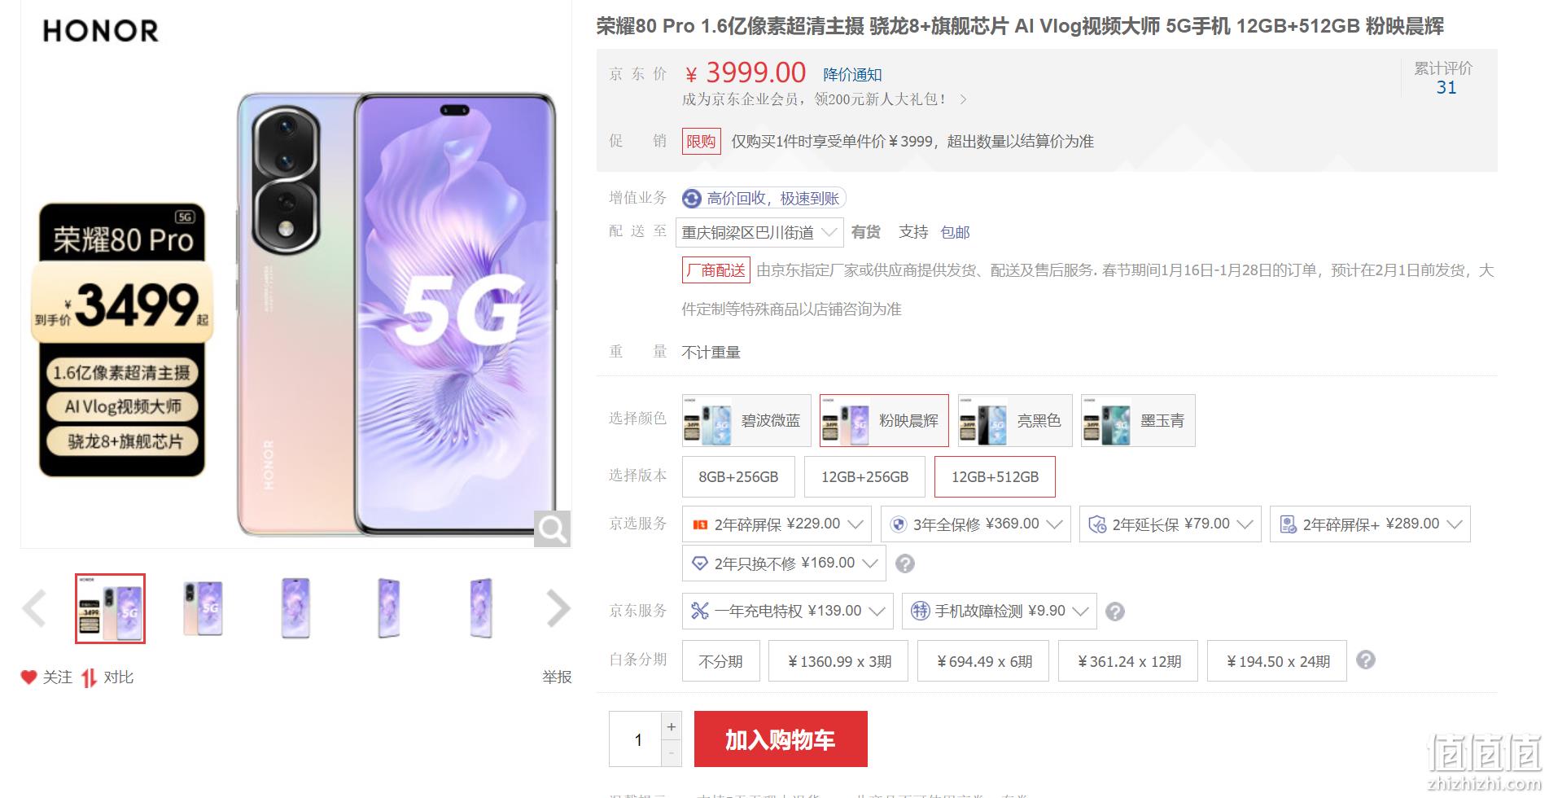Image resolution: width=1549 pixels, height=798 pixels.
Task: Click the magnifier zoom icon on product image
Action: point(552,529)
